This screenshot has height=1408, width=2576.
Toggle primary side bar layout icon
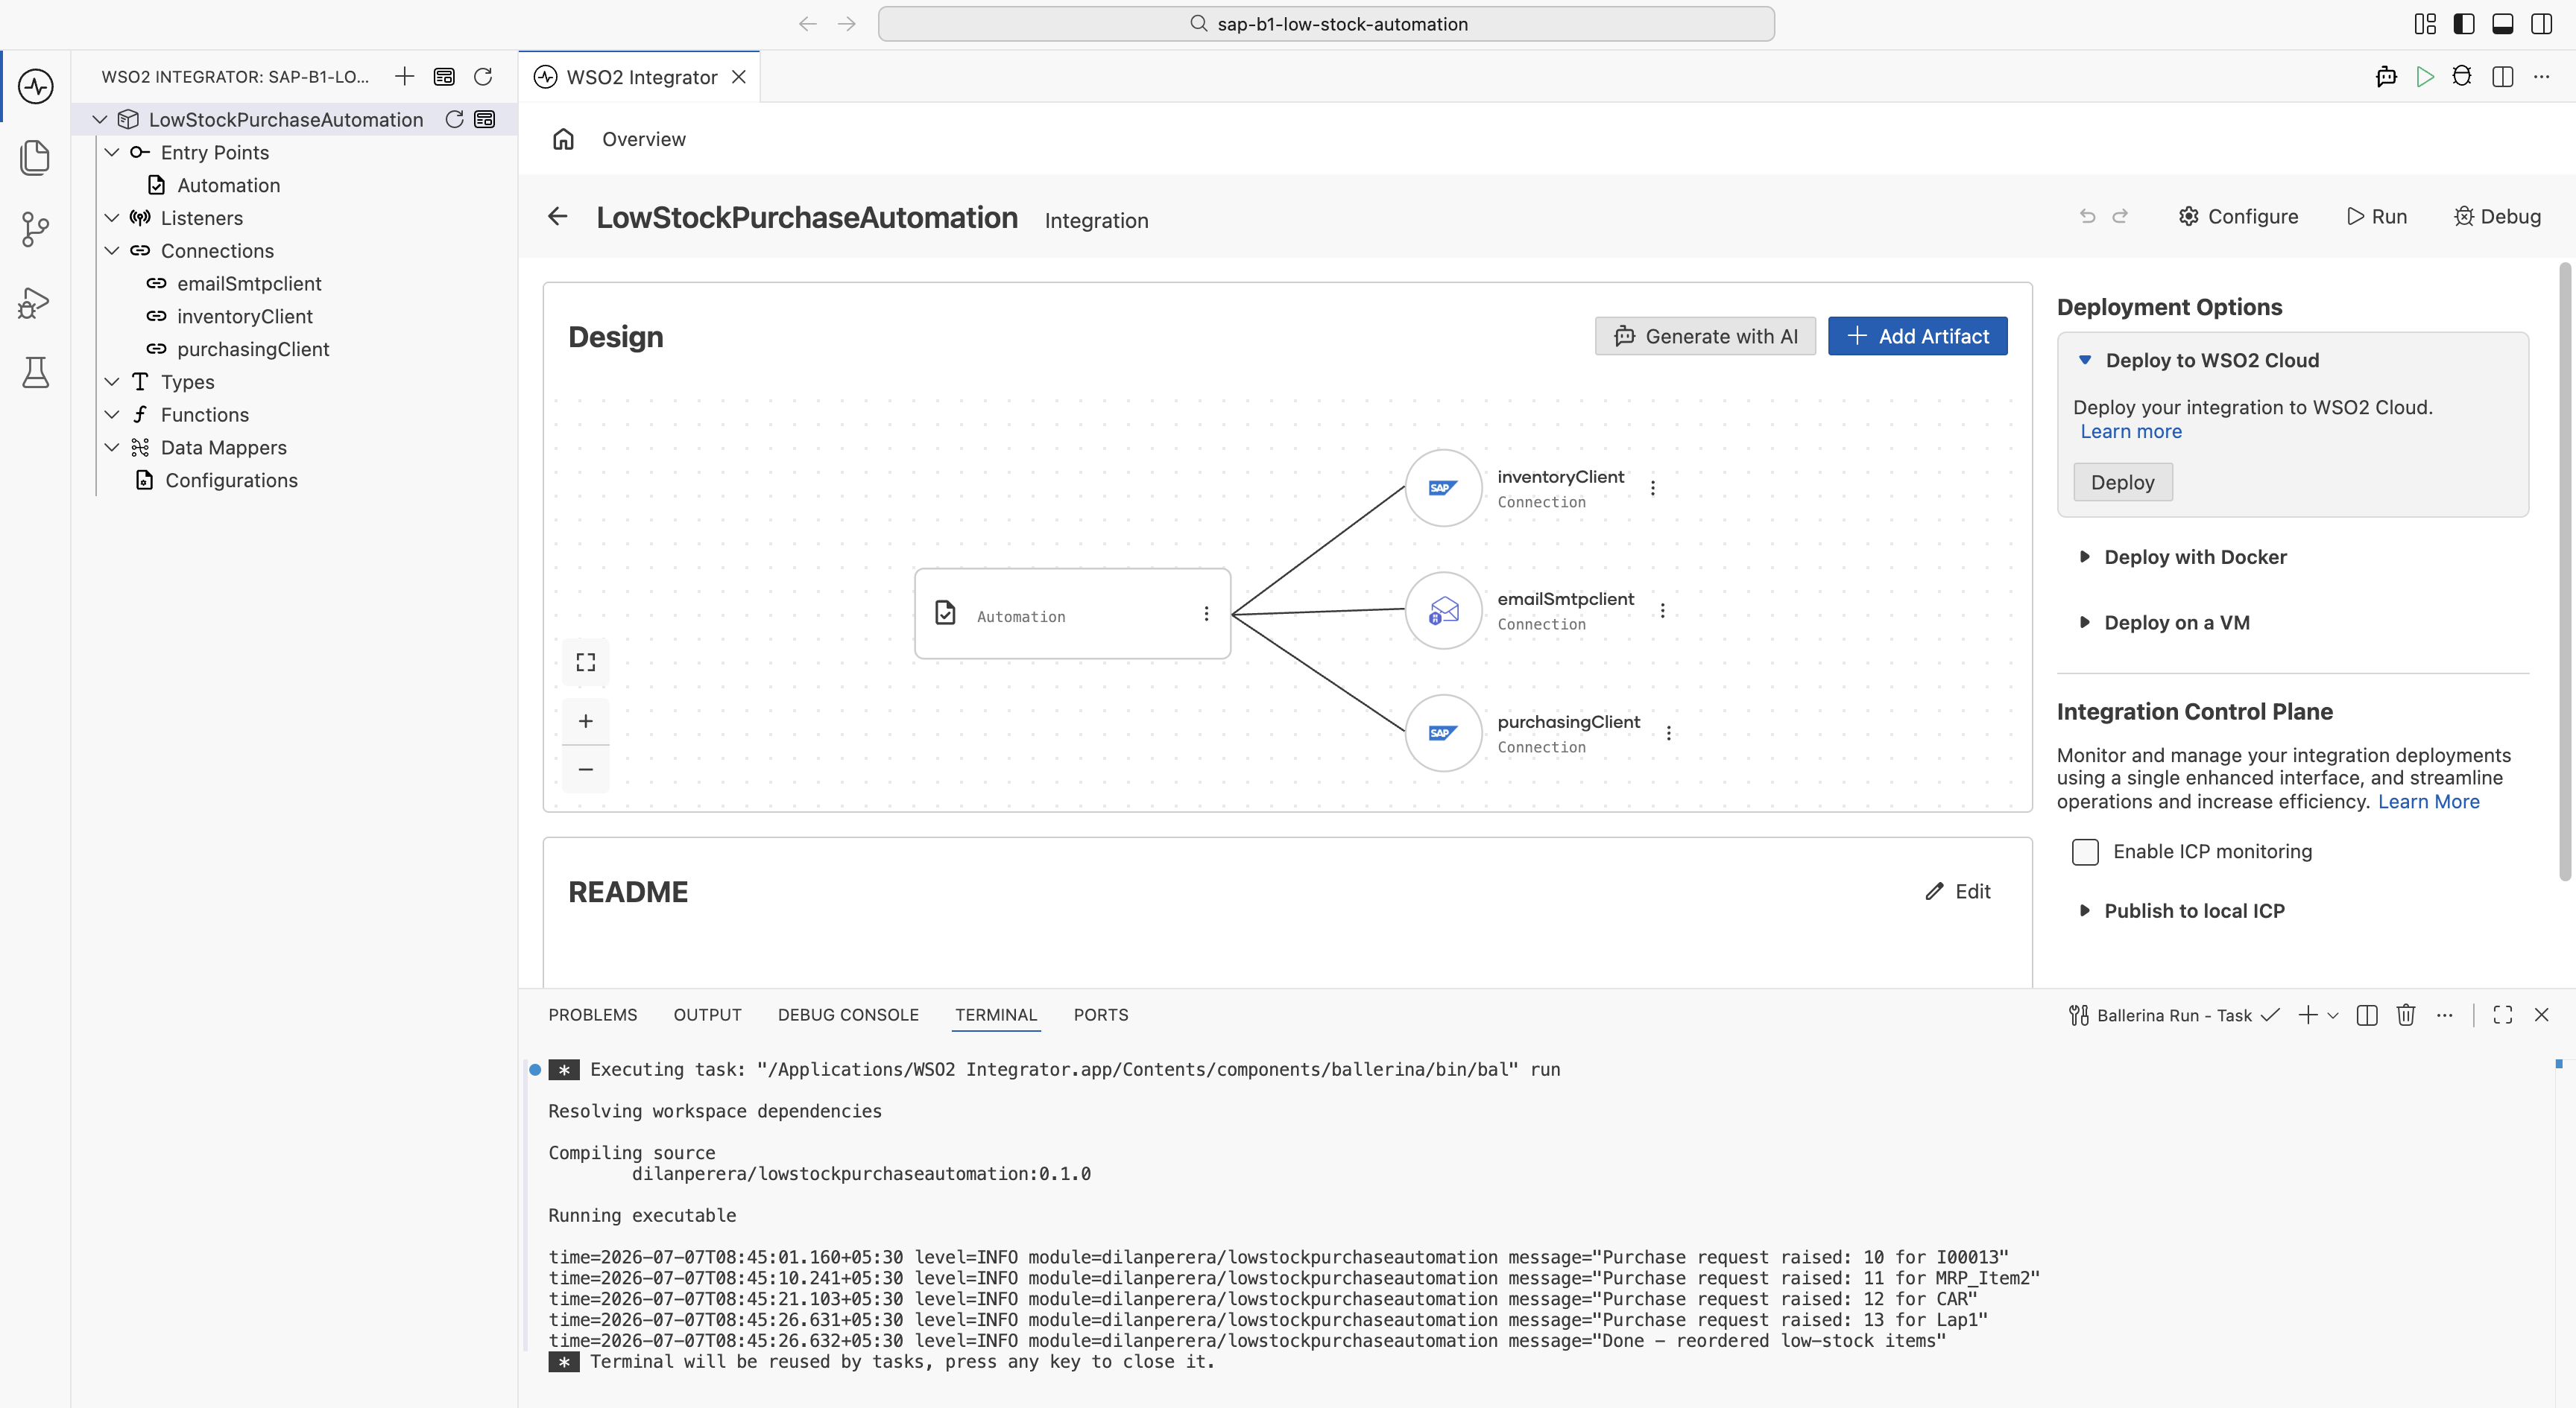pos(2464,24)
